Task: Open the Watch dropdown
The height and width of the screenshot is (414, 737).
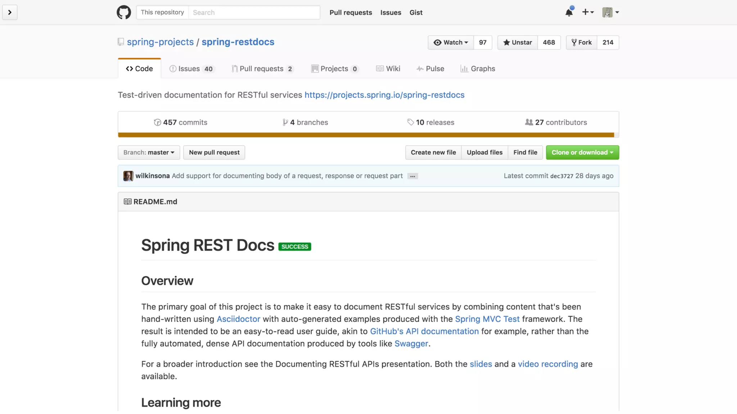Action: click(x=451, y=42)
